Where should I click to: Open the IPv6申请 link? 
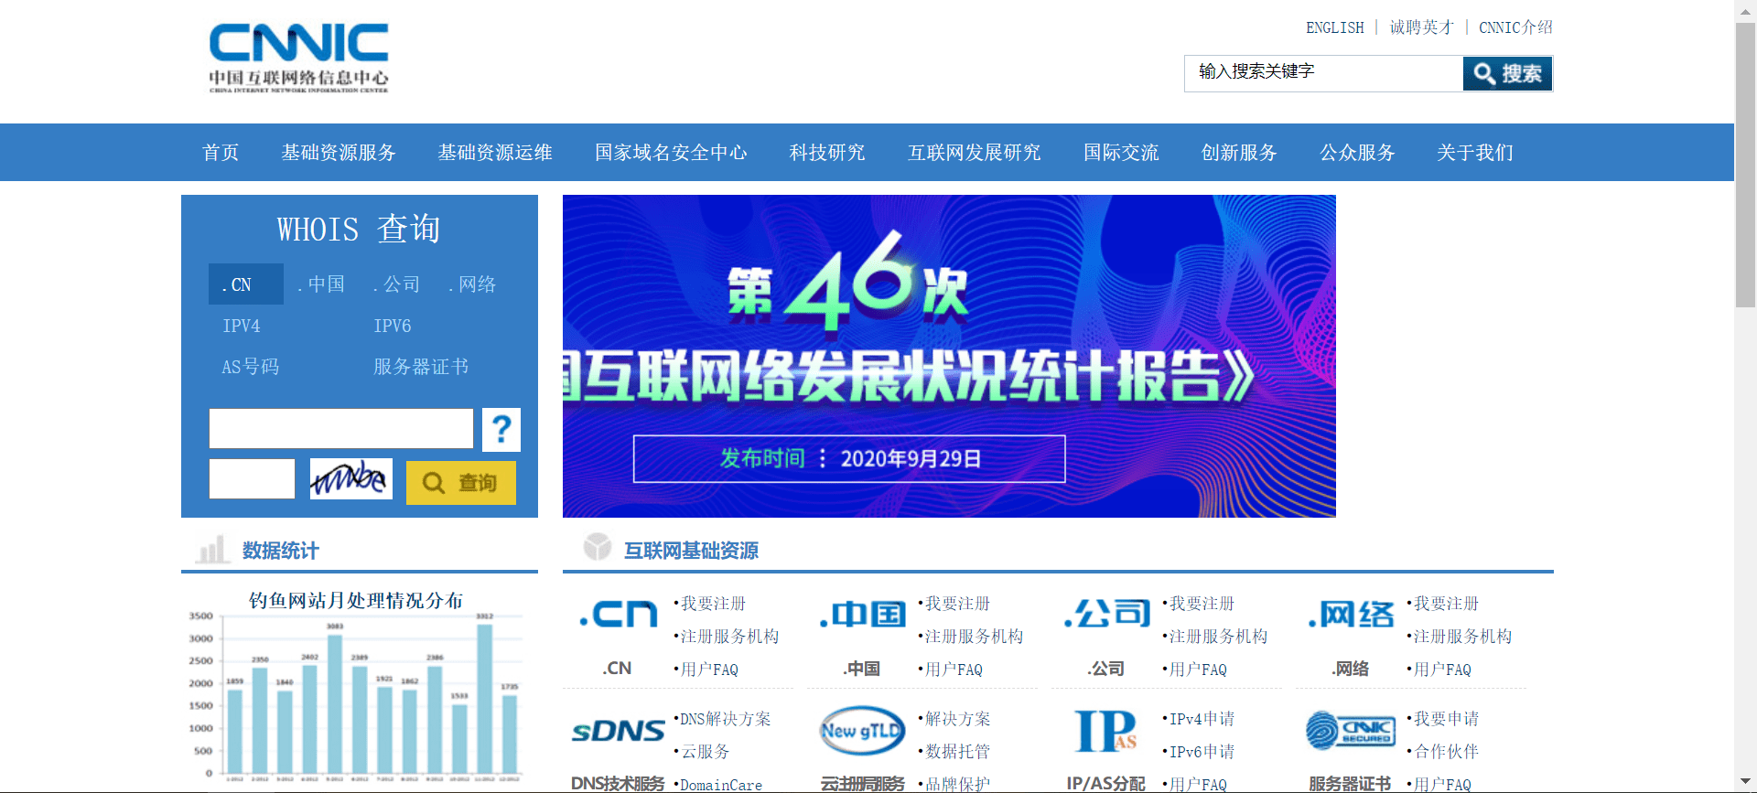(x=1202, y=752)
